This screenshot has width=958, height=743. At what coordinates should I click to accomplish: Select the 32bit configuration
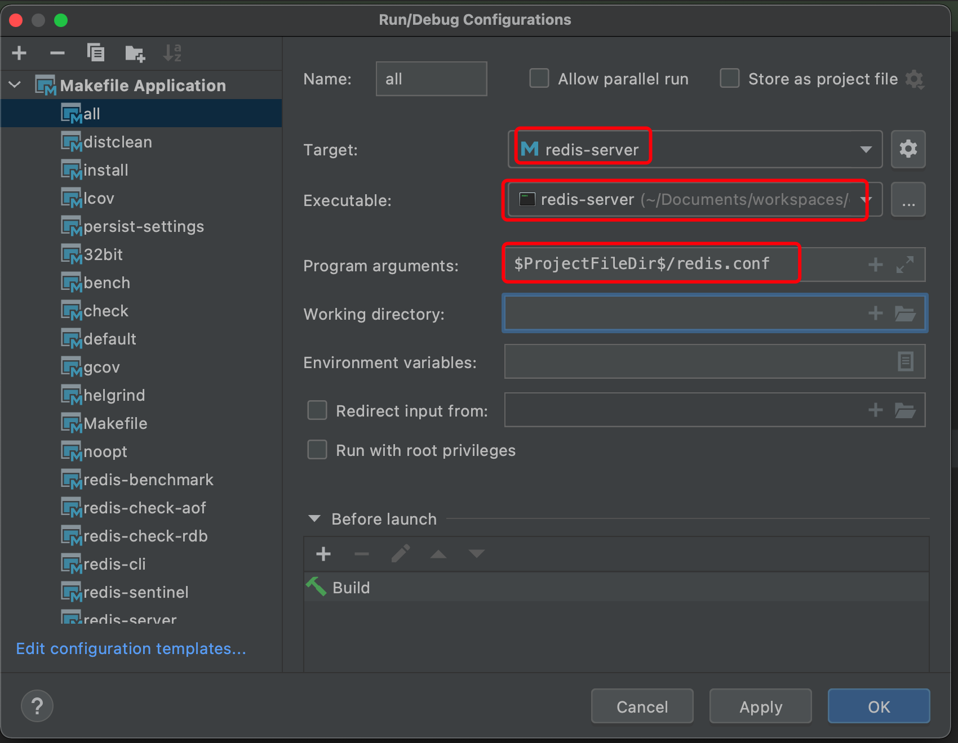(141, 254)
